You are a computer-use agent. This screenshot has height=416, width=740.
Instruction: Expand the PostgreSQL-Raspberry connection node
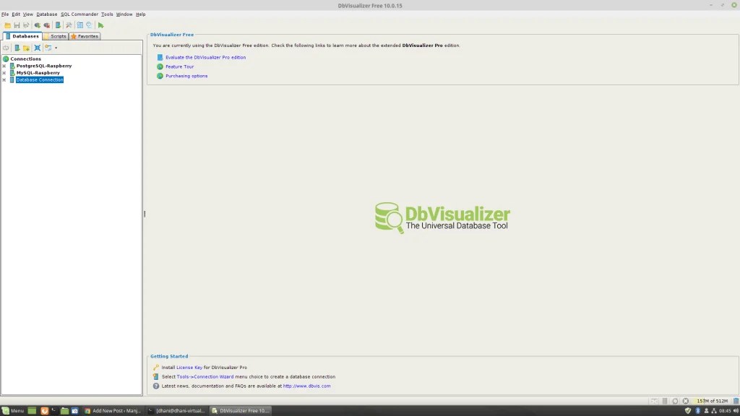pos(4,66)
